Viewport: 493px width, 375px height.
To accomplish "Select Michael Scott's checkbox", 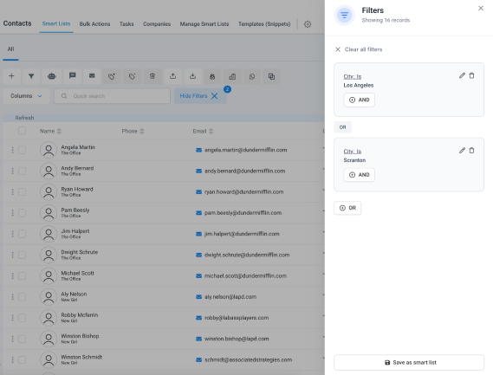I will [22, 275].
